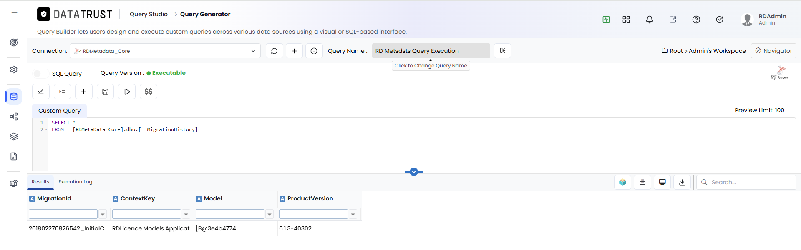Screen dimensions: 801x250
Task: Click the align-center icon in results toolbar
Action: pos(642,182)
